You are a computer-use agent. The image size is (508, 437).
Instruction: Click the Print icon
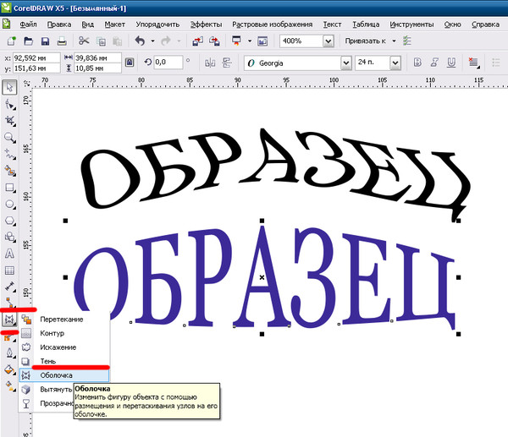pyautogui.click(x=62, y=41)
